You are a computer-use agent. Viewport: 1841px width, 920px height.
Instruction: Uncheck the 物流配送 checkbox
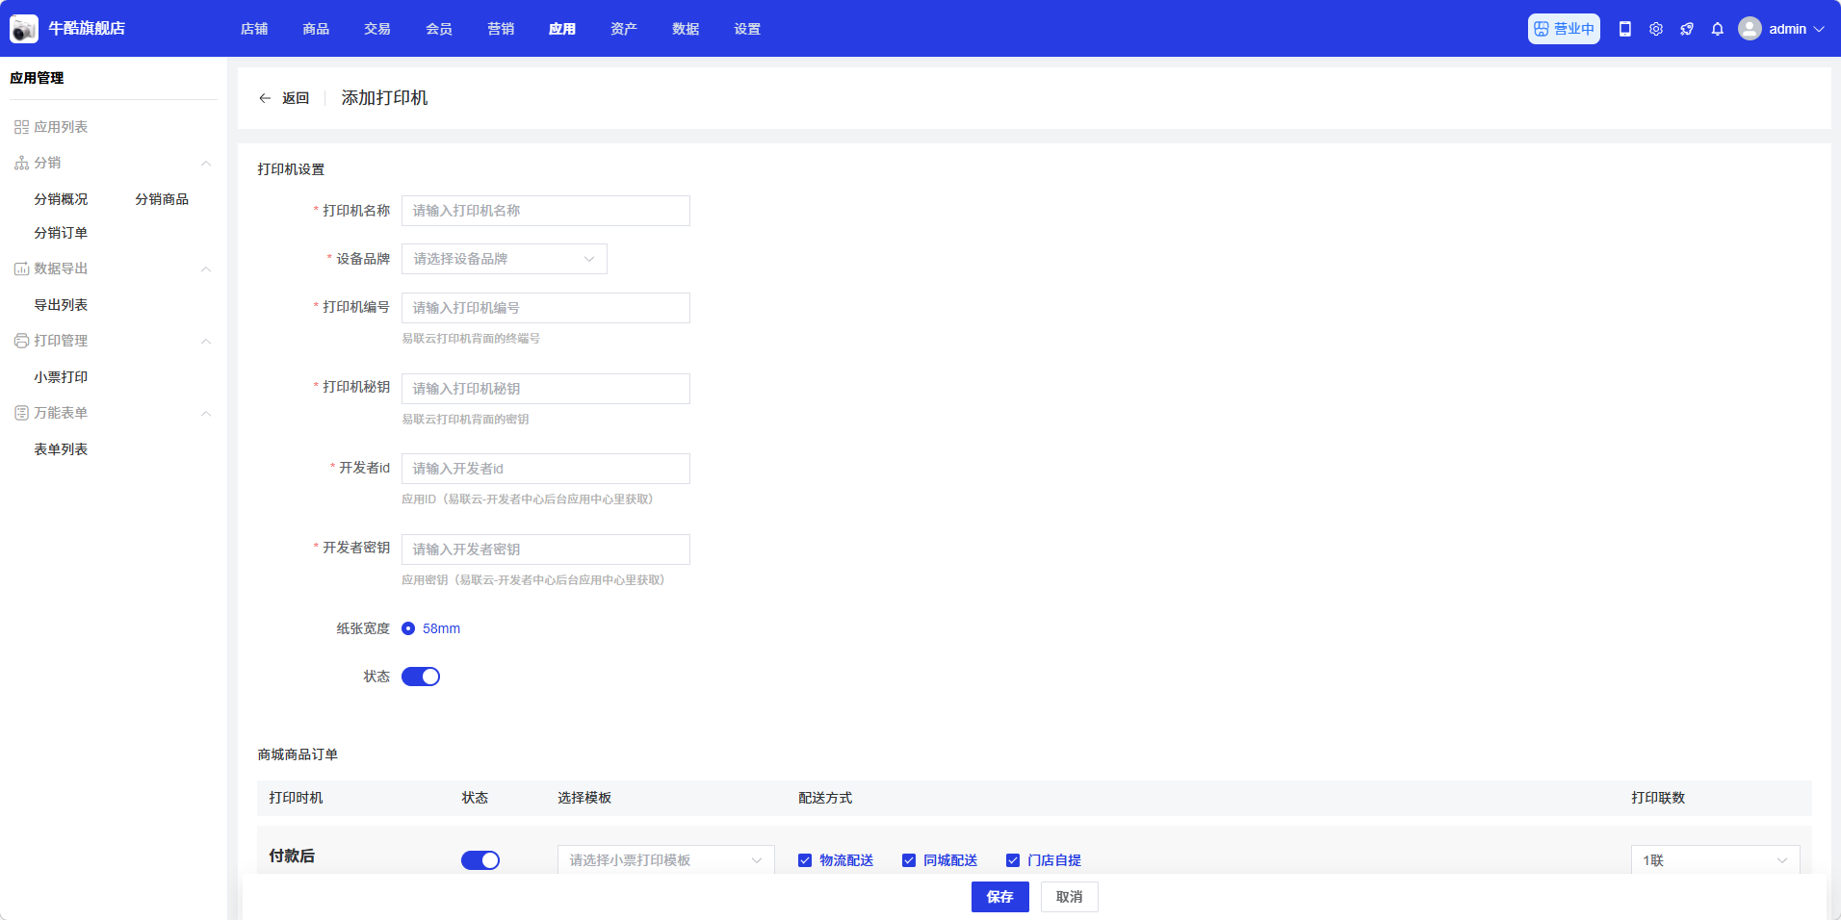tap(805, 860)
